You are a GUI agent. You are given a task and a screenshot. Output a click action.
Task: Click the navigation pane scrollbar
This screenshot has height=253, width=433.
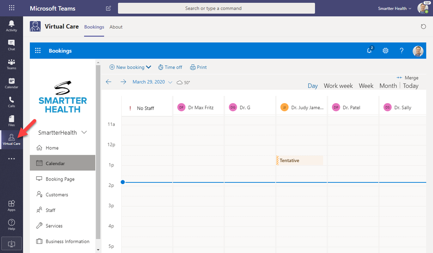pos(98,152)
